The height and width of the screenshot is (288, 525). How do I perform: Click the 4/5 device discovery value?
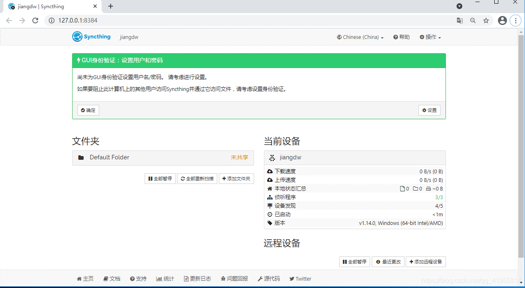[x=439, y=206]
